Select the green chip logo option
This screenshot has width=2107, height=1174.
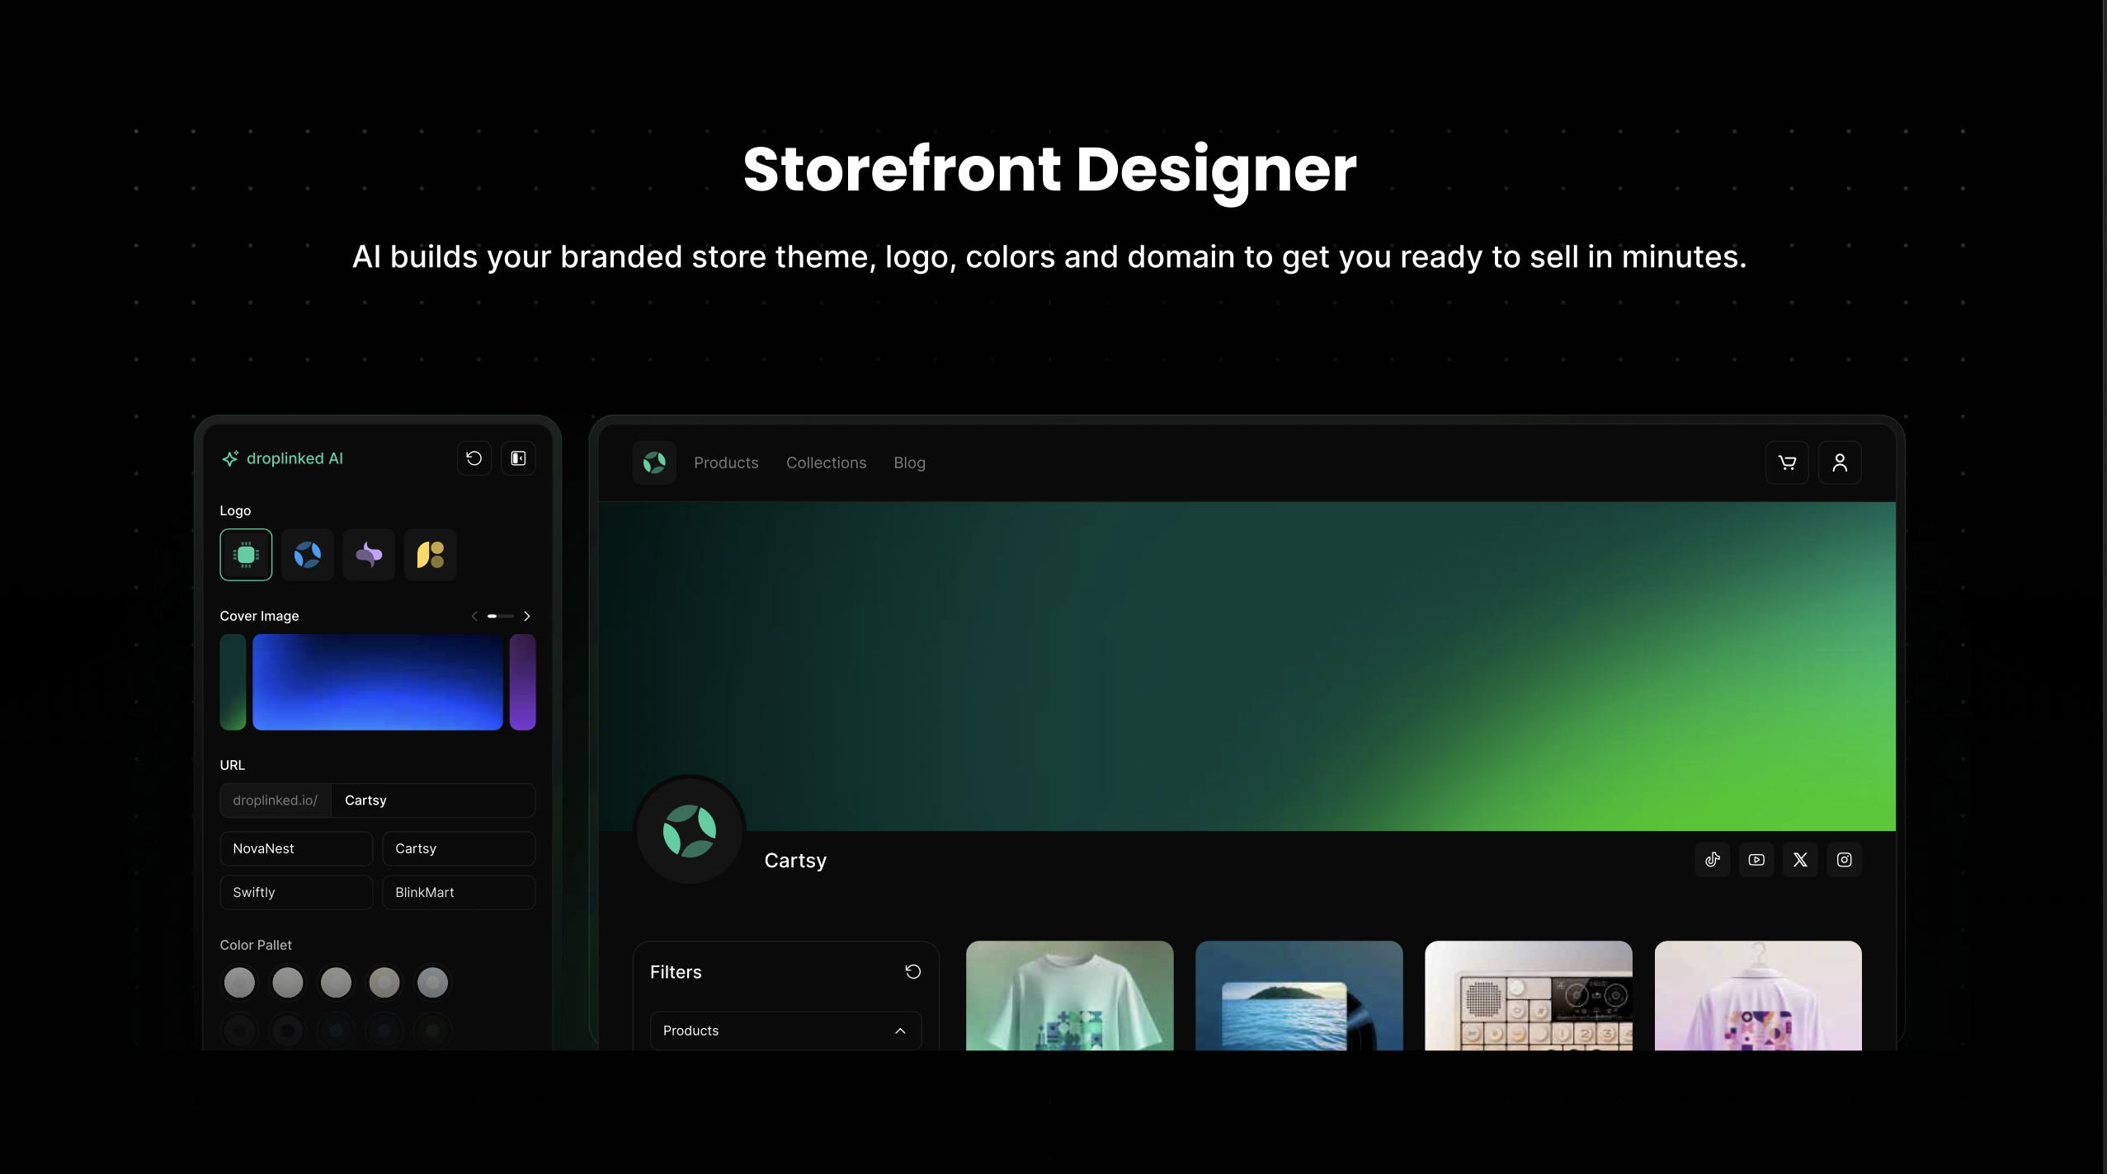(246, 555)
